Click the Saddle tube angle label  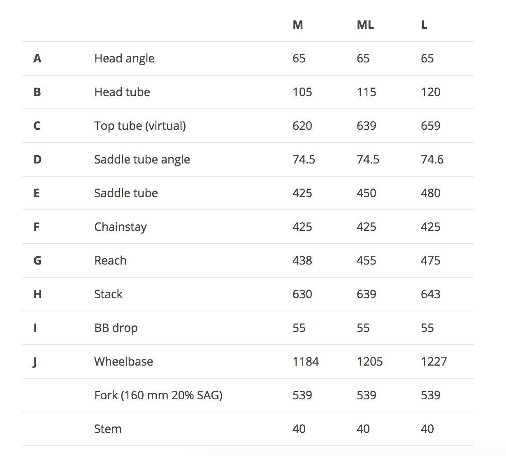(x=142, y=159)
